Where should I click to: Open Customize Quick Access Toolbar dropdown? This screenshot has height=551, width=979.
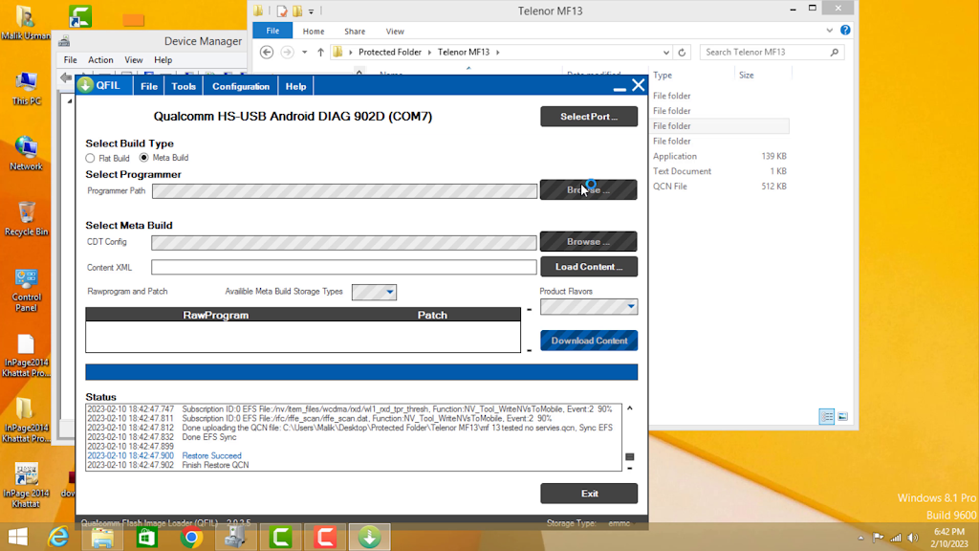[x=311, y=11]
